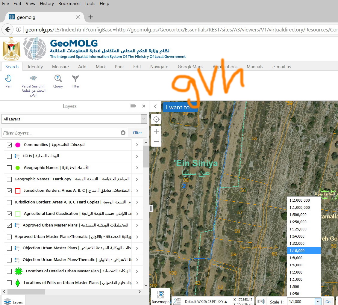The image size is (338, 305).
Task: Collapse side panel with left arrow
Action: (155, 106)
